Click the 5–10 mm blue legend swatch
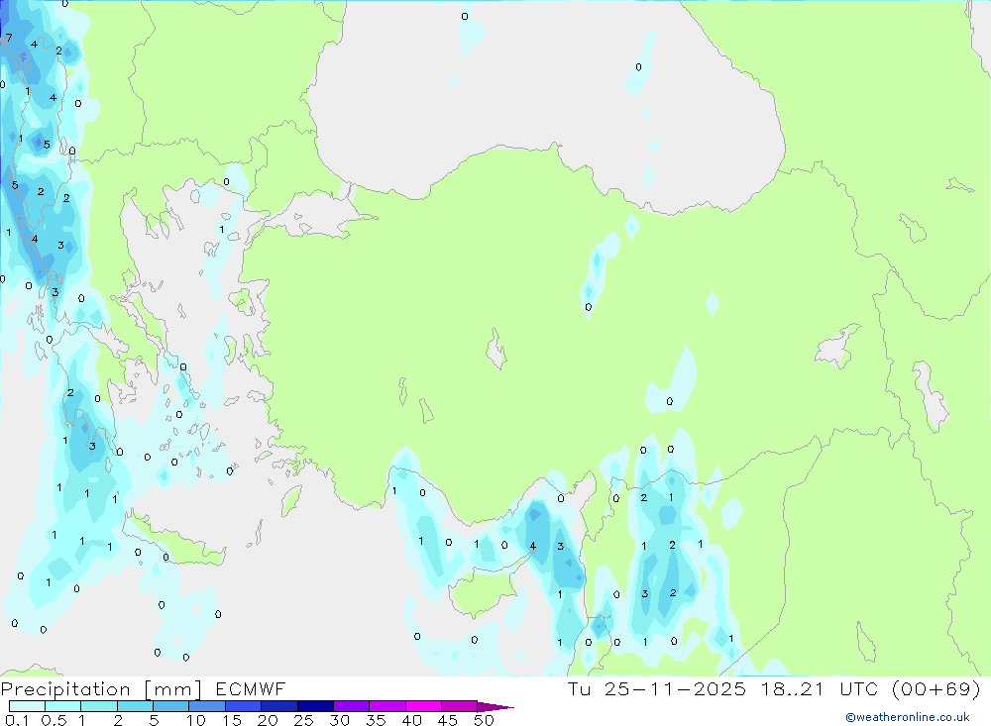 click(170, 706)
